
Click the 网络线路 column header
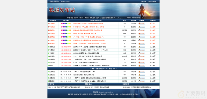[x=134, y=20]
